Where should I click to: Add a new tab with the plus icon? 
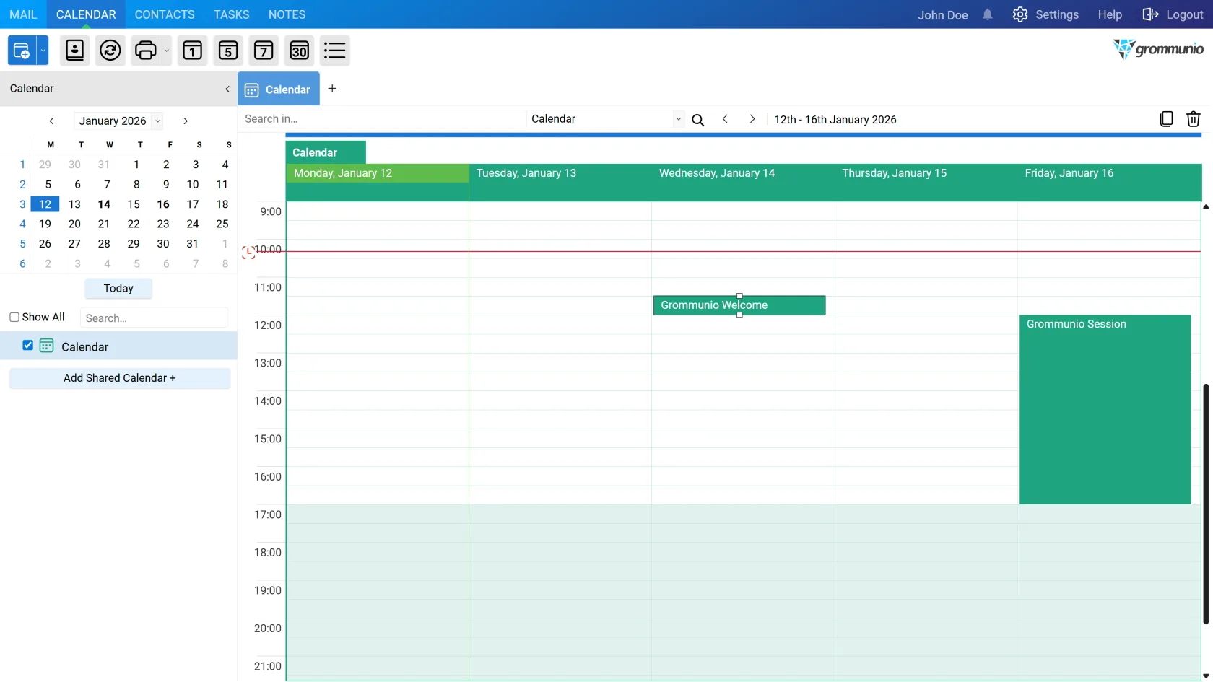click(x=332, y=89)
